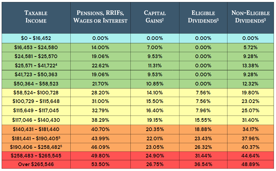Click the $25,571 - $41,722 bracket cell

click(36, 65)
